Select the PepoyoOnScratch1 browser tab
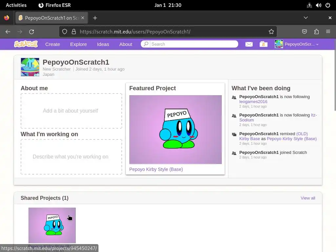The image size is (336, 252). (x=52, y=18)
